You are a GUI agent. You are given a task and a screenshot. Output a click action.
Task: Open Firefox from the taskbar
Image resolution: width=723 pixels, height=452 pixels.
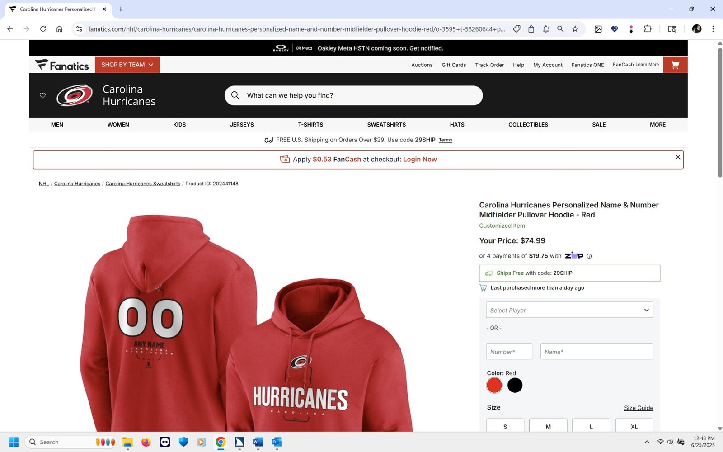(x=146, y=442)
